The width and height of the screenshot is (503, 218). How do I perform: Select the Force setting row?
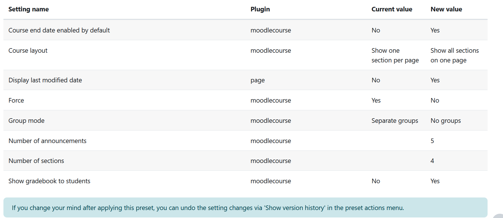245,100
